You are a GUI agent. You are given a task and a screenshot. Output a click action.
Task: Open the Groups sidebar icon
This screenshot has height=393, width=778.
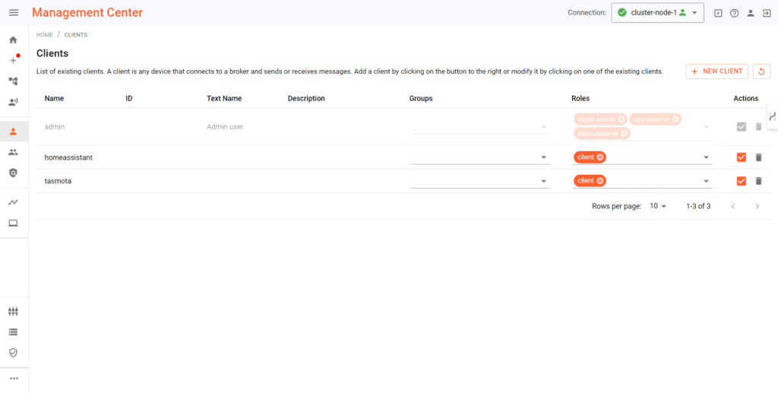coord(13,152)
